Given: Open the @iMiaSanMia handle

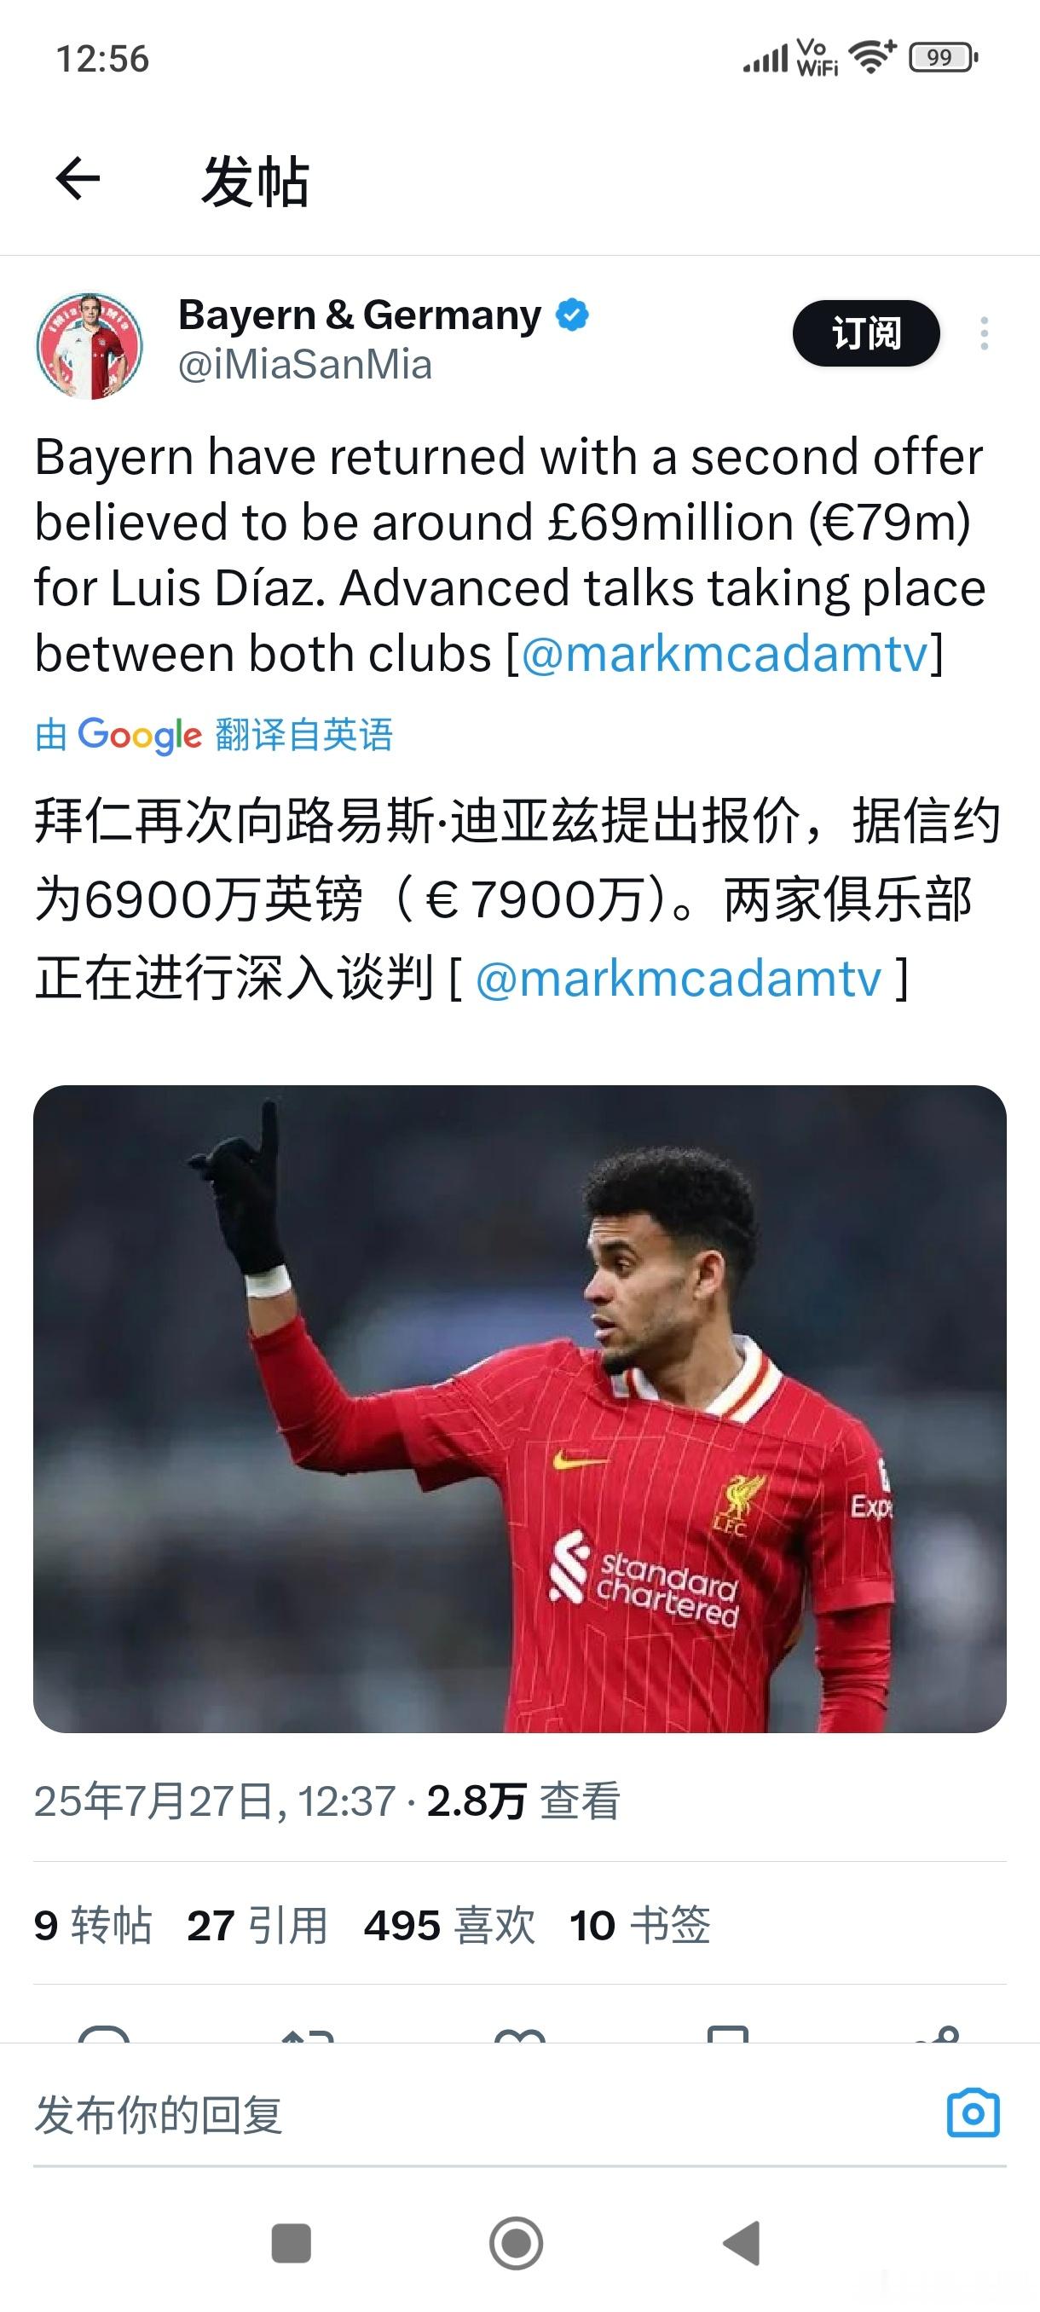Looking at the screenshot, I should pyautogui.click(x=305, y=365).
